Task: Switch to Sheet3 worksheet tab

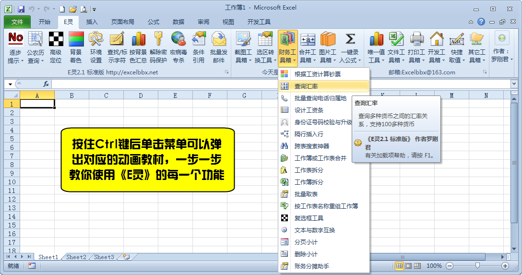Action: pos(104,257)
